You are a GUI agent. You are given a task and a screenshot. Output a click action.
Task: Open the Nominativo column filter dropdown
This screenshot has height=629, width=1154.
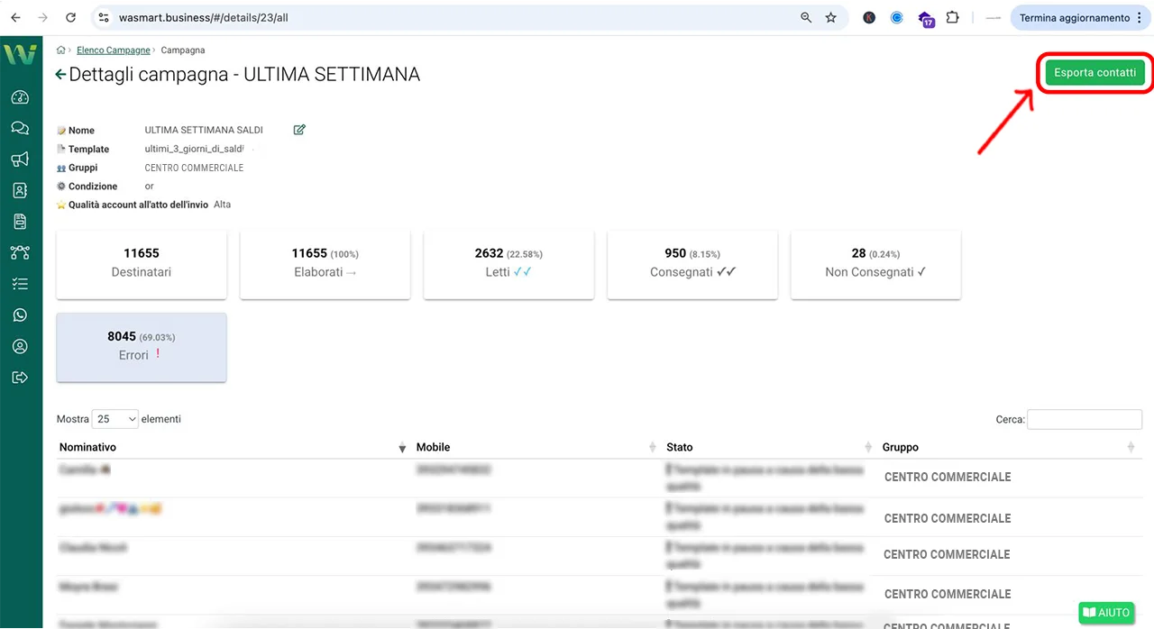pos(402,446)
